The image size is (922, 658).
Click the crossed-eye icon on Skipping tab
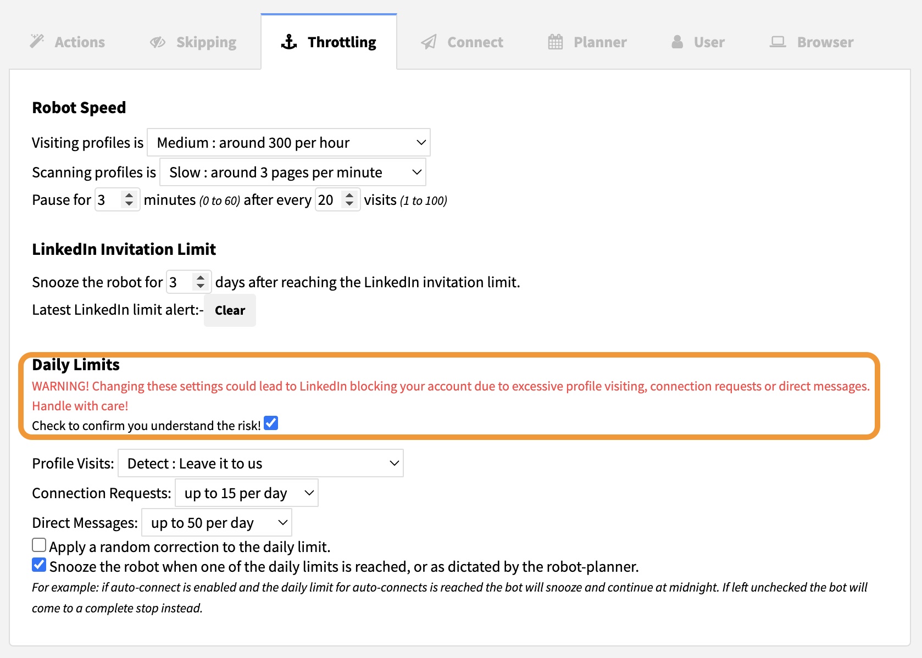[158, 42]
